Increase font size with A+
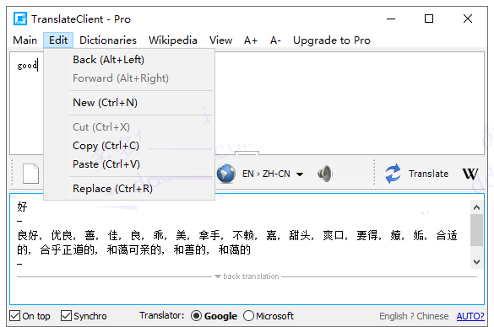This screenshot has width=494, height=327. [251, 40]
